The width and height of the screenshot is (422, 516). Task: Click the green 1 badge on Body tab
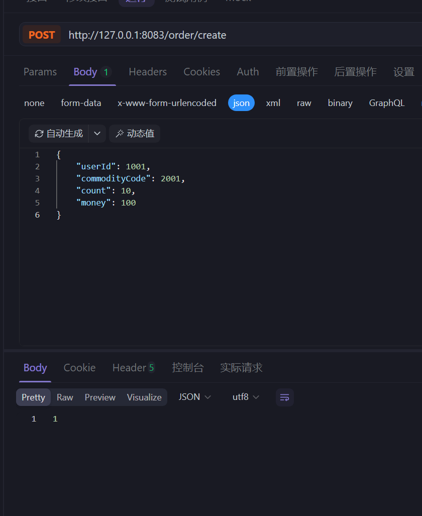(x=106, y=72)
